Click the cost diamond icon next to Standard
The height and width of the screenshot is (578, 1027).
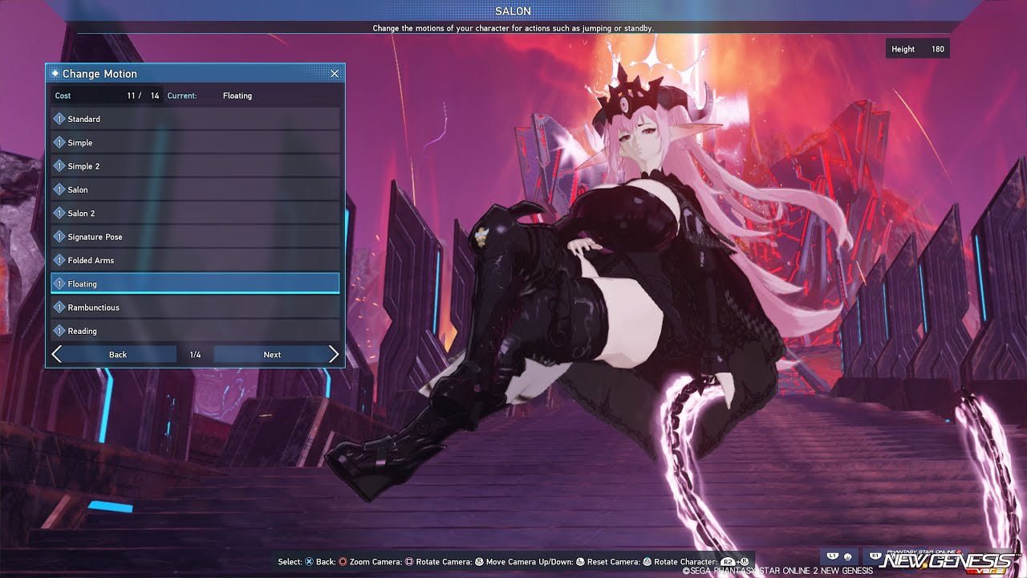pyautogui.click(x=59, y=119)
